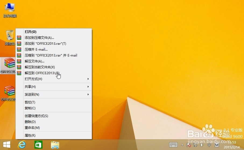Click the M input method icon
The width and height of the screenshot is (244, 150).
pyautogui.click(x=217, y=145)
